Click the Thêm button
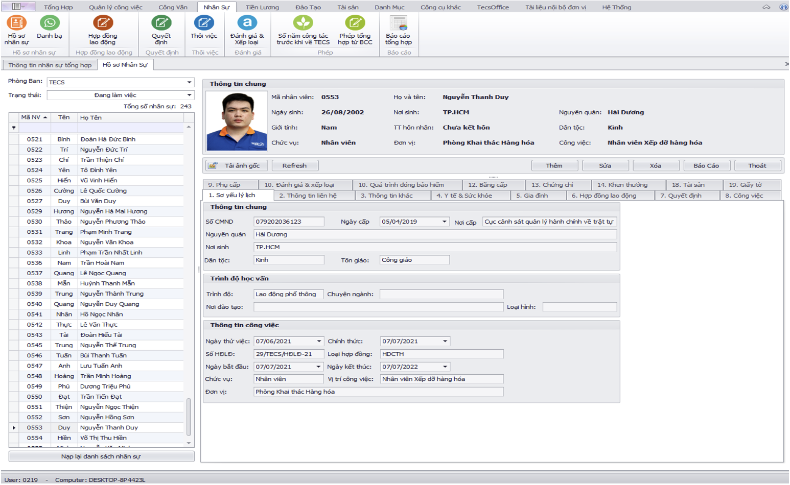 tap(554, 165)
